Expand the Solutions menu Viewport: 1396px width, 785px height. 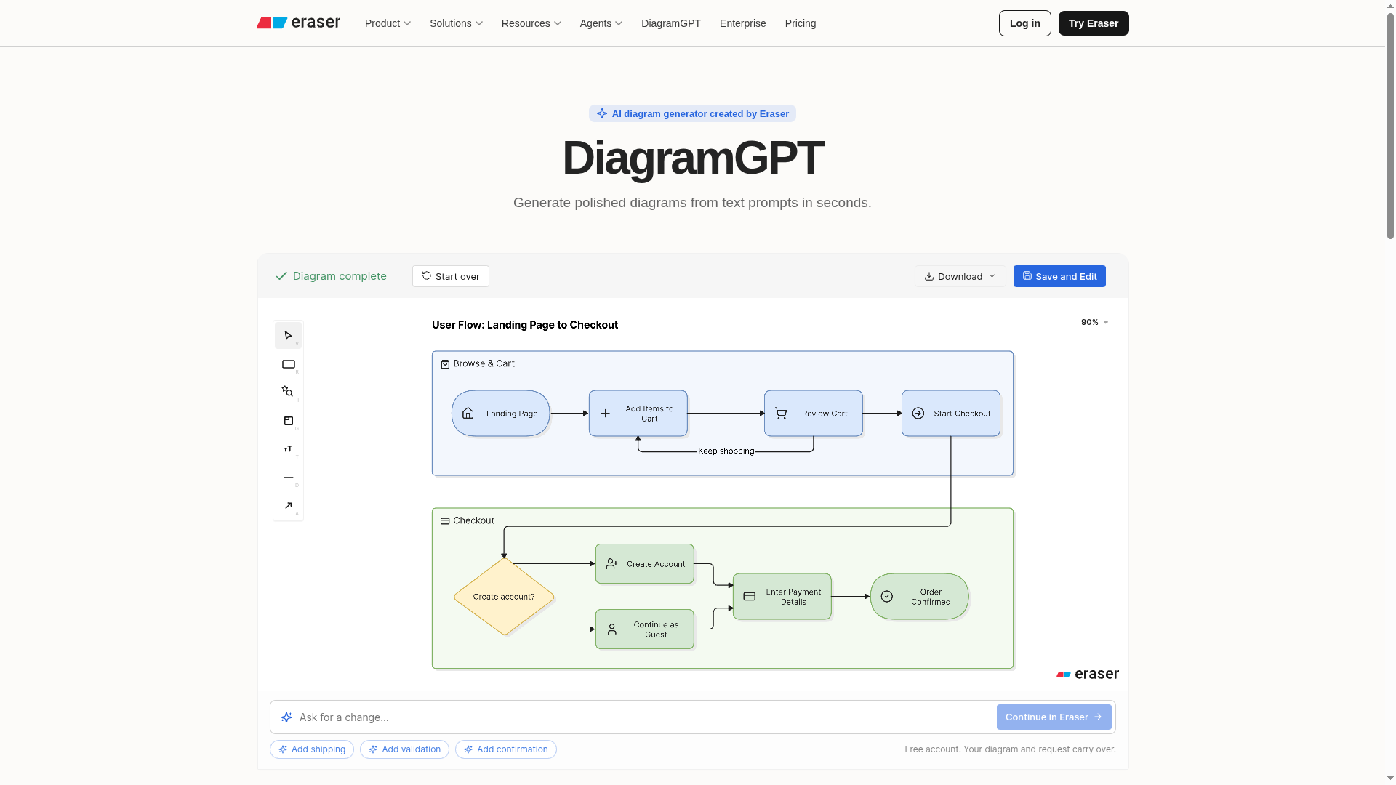click(x=456, y=23)
